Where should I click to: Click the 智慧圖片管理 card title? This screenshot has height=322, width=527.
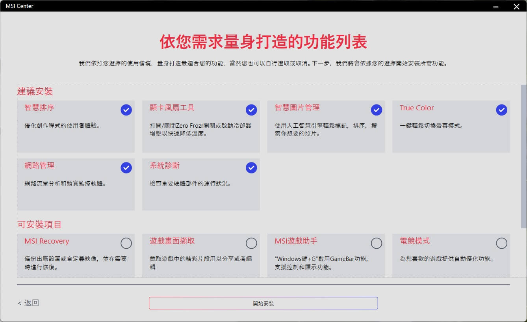pyautogui.click(x=297, y=108)
